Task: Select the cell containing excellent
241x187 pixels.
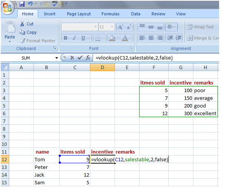Action: 205,113
